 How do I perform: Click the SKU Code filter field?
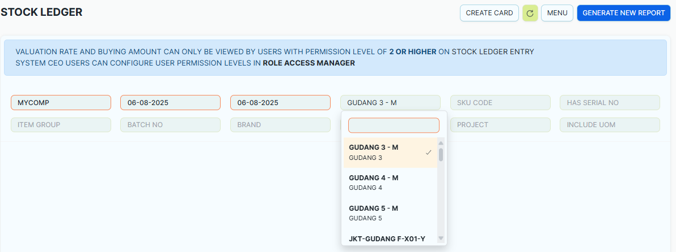pyautogui.click(x=500, y=103)
